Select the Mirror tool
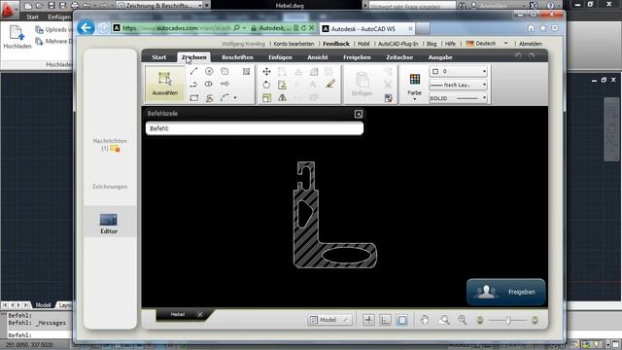This screenshot has width=622, height=350. pos(282,97)
